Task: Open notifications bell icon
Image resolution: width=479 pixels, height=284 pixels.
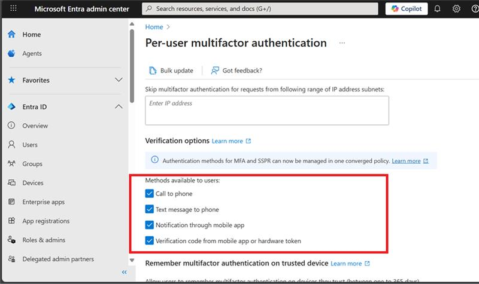Action: pyautogui.click(x=438, y=9)
